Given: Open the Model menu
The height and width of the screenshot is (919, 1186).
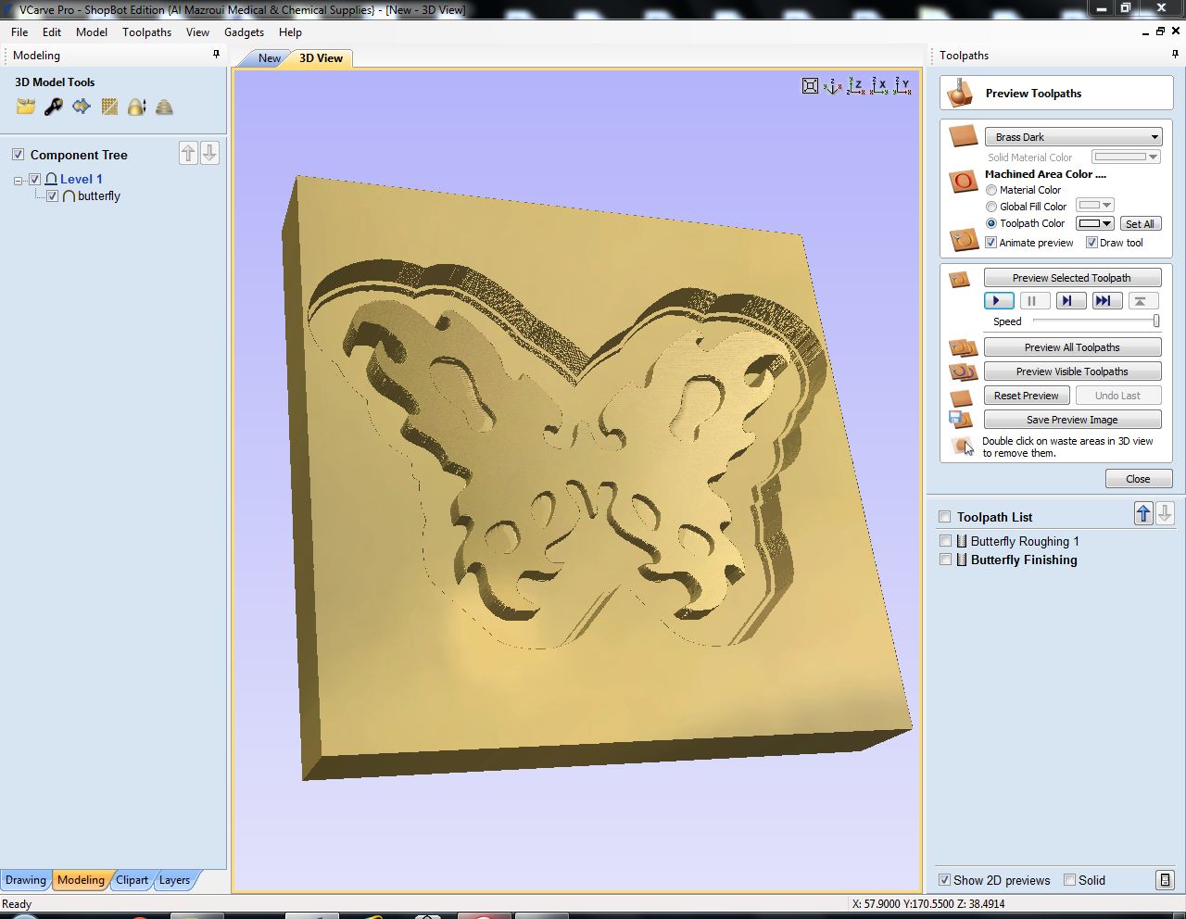Looking at the screenshot, I should (x=92, y=31).
